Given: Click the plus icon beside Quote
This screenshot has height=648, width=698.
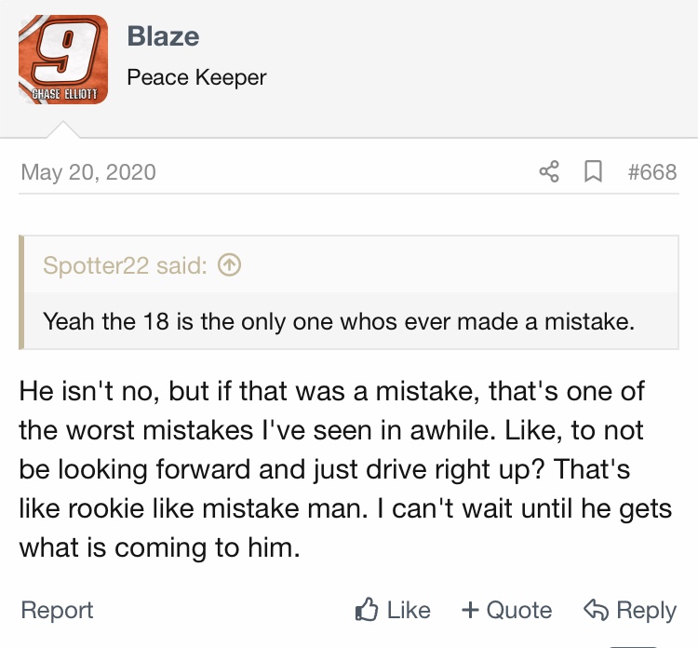Looking at the screenshot, I should (471, 611).
